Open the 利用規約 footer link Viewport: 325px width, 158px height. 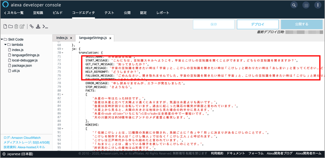coord(217,154)
